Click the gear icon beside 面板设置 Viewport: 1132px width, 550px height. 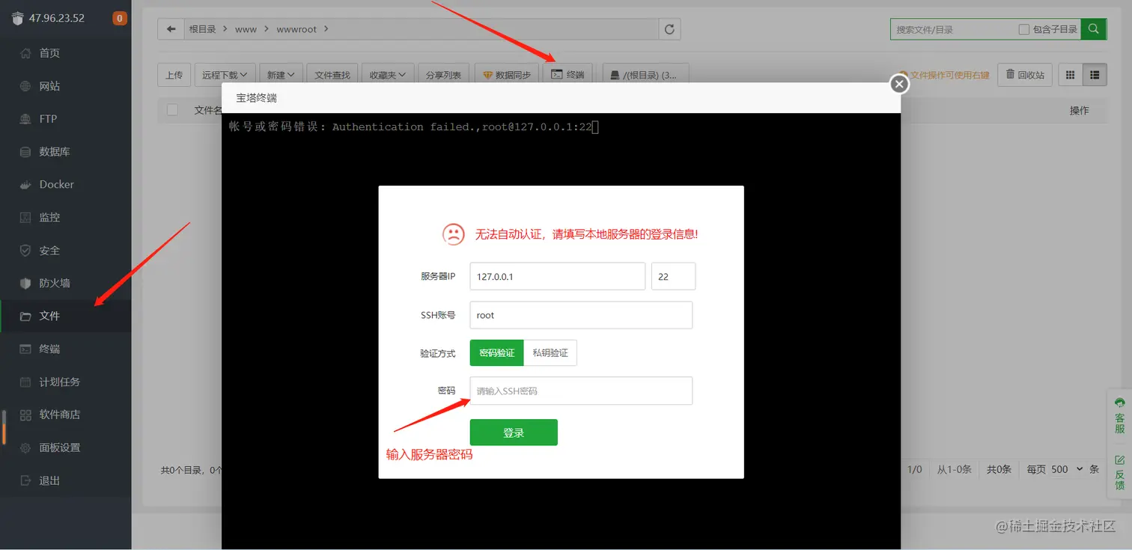click(25, 448)
